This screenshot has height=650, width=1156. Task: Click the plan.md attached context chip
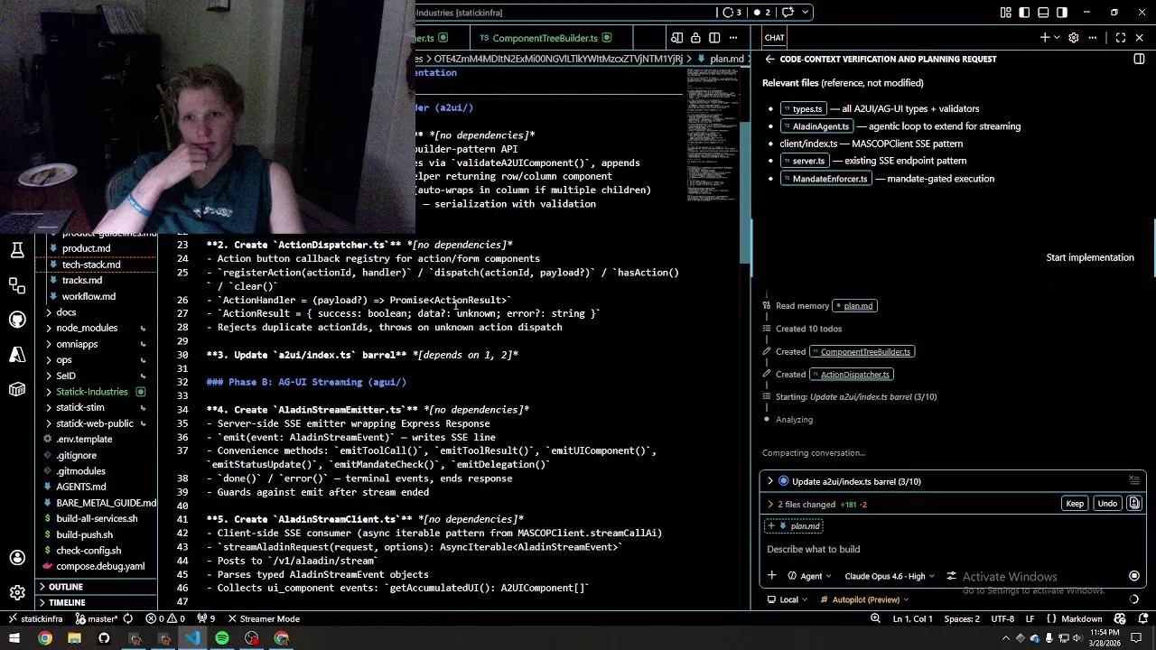coord(796,525)
